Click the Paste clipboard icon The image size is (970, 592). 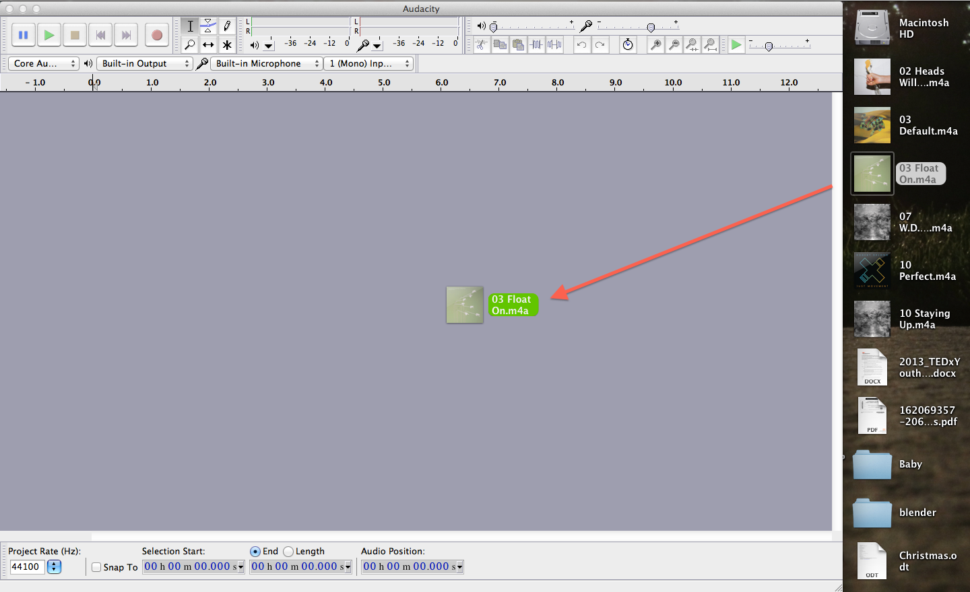[x=518, y=45]
